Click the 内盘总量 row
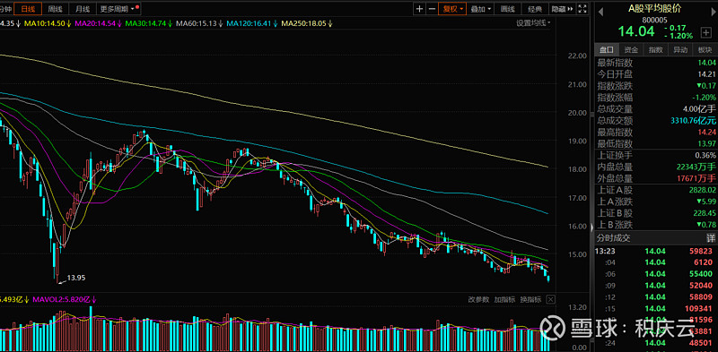The width and height of the screenshot is (718, 352). pos(656,167)
